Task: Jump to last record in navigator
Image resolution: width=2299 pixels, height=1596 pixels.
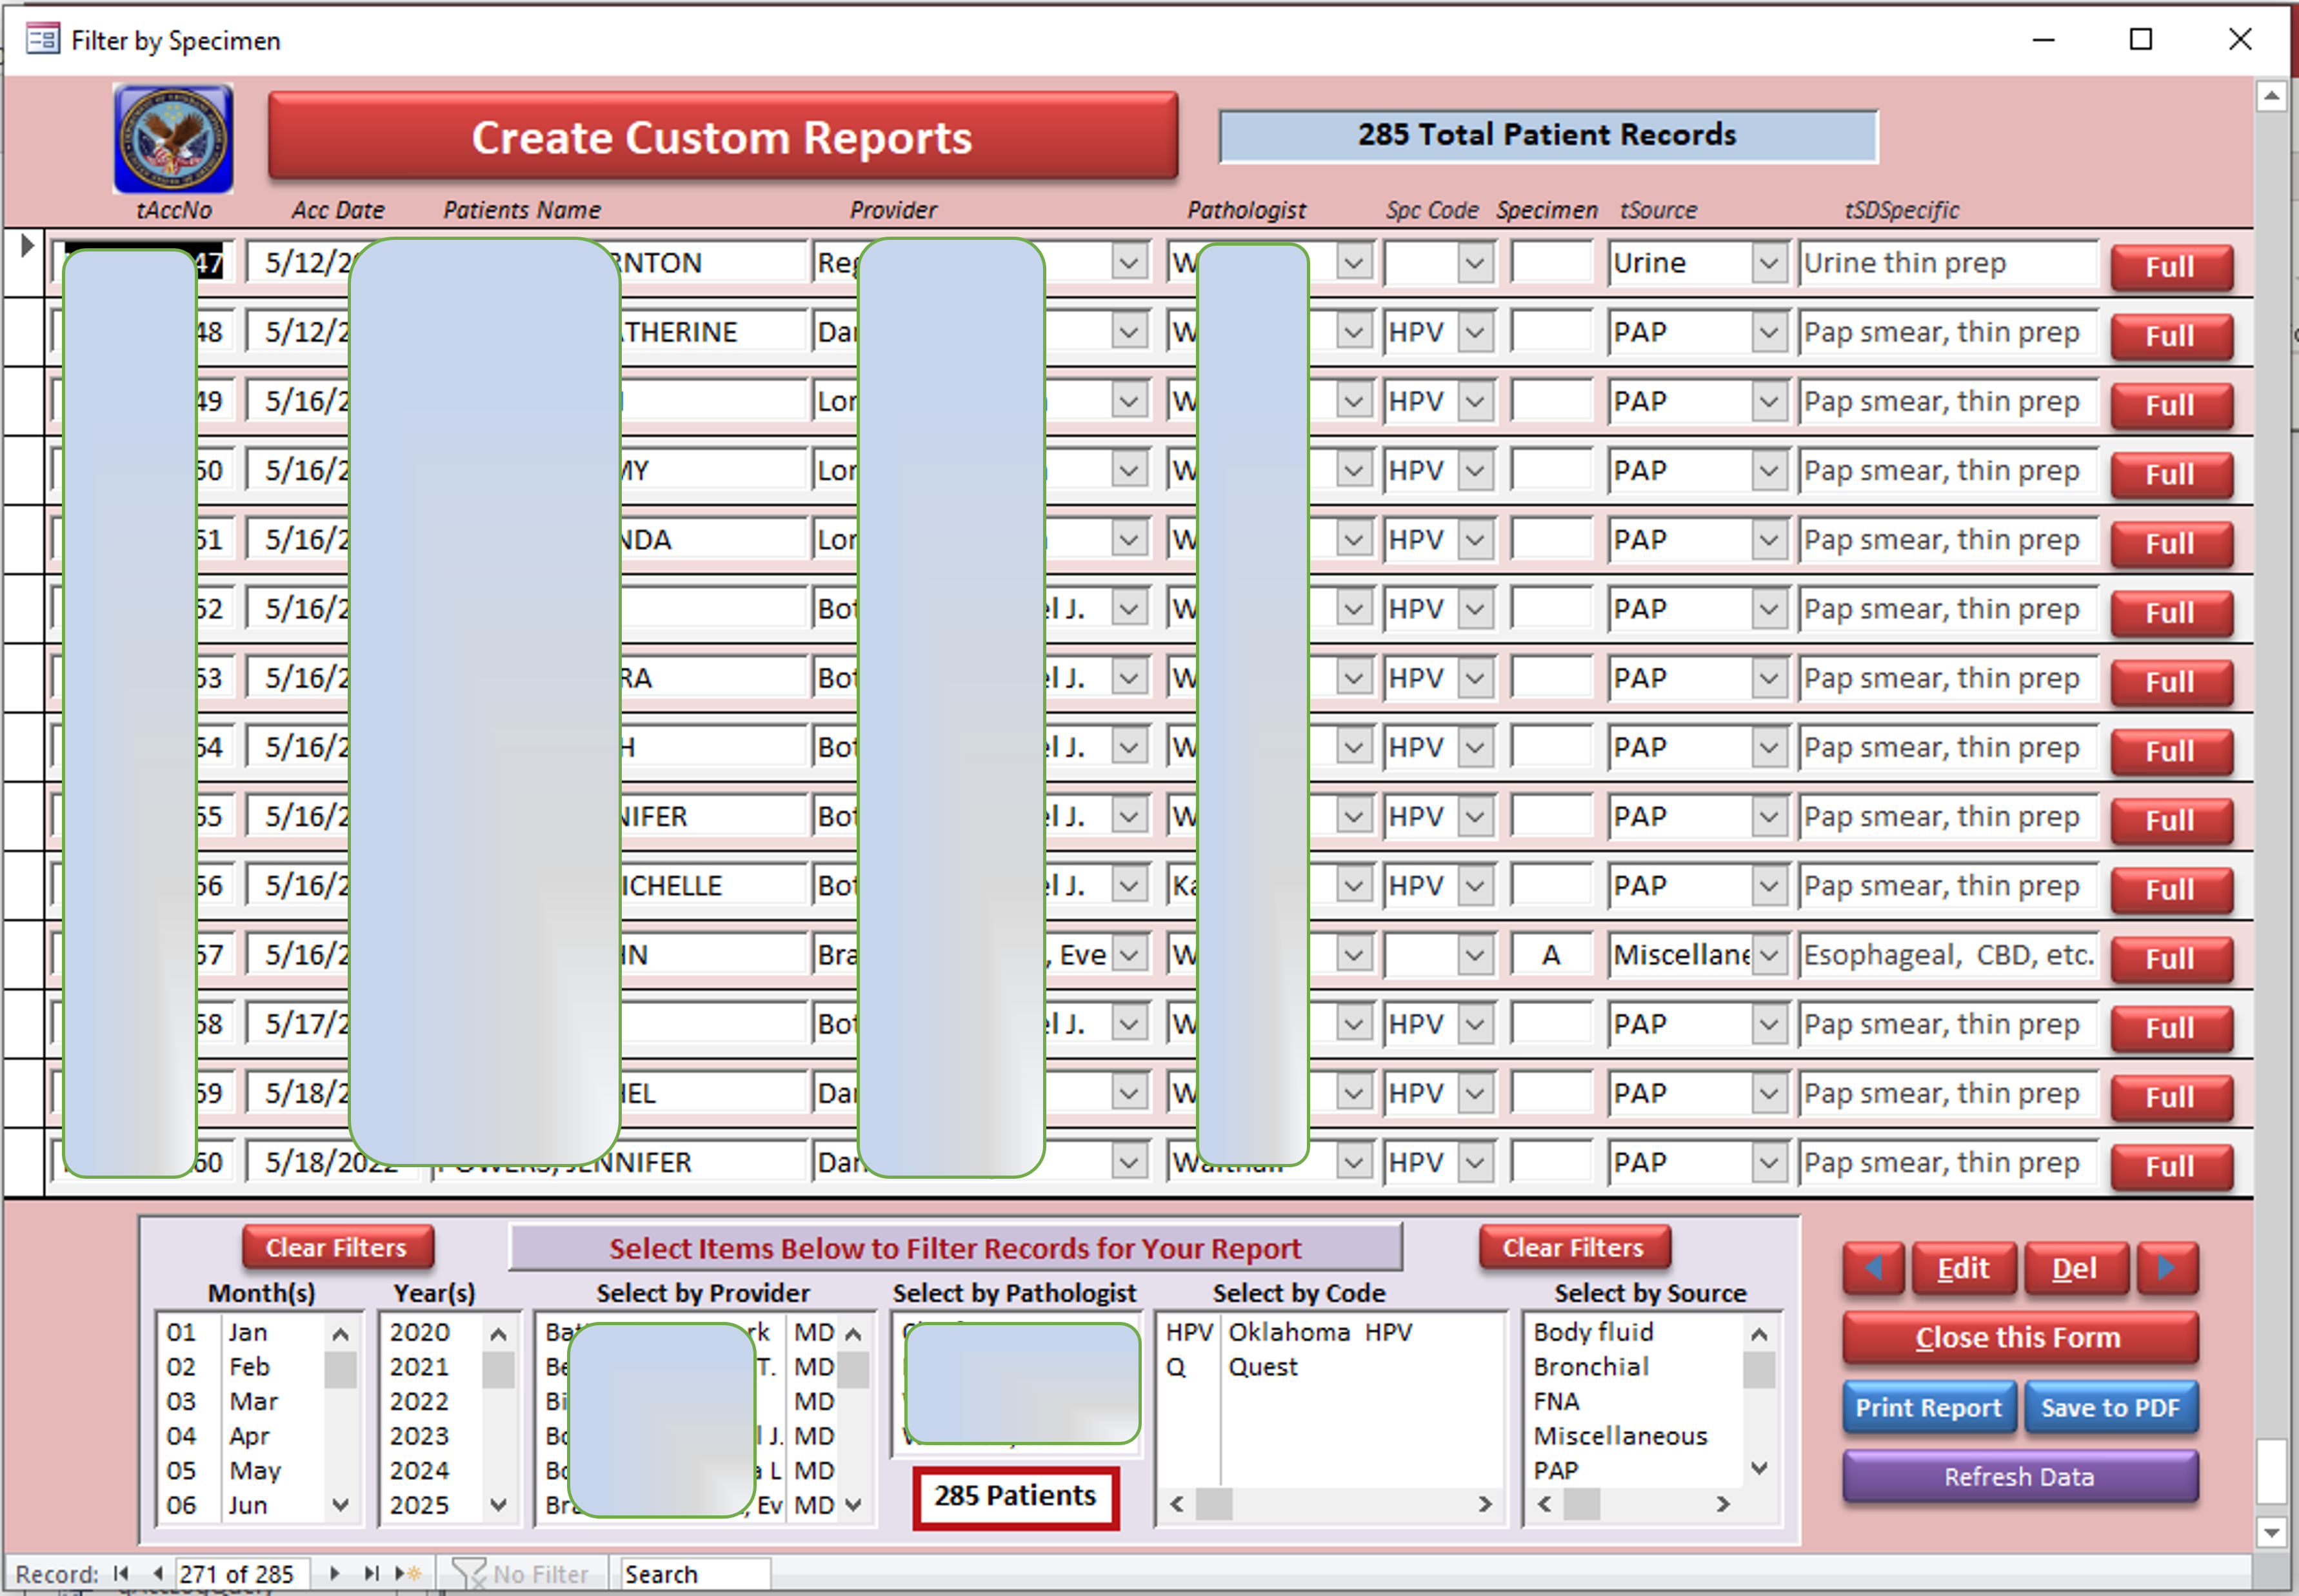Action: [371, 1573]
